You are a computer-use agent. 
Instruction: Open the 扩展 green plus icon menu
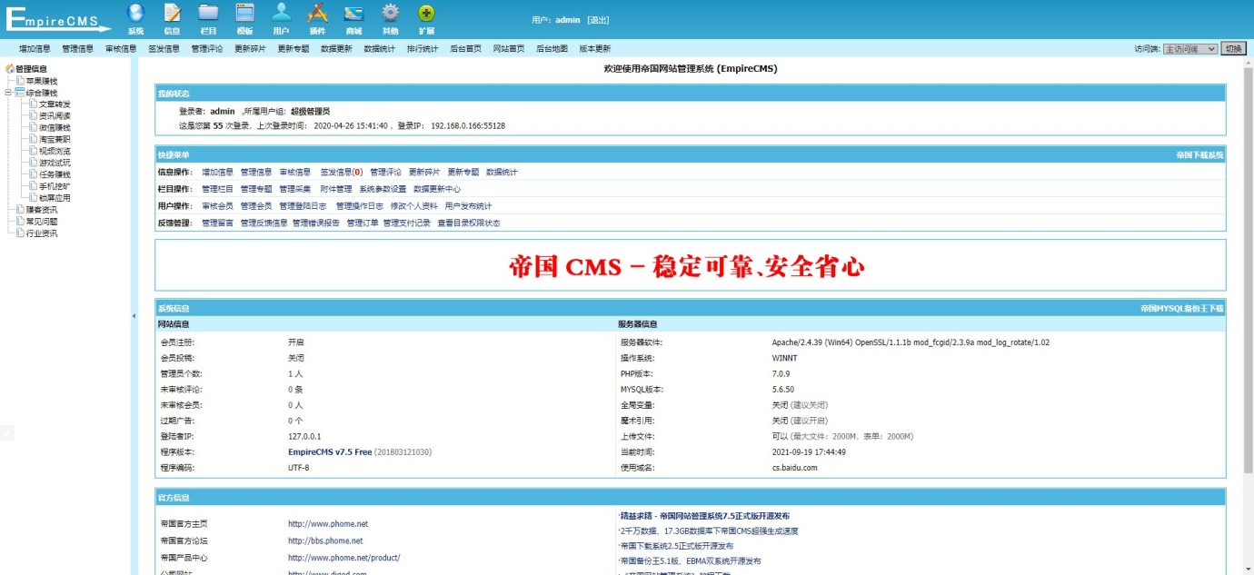(x=426, y=18)
